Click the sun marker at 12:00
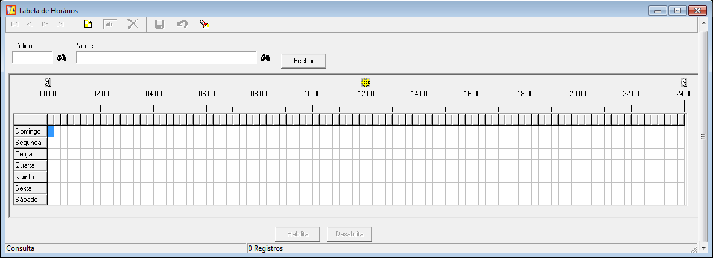 (365, 82)
